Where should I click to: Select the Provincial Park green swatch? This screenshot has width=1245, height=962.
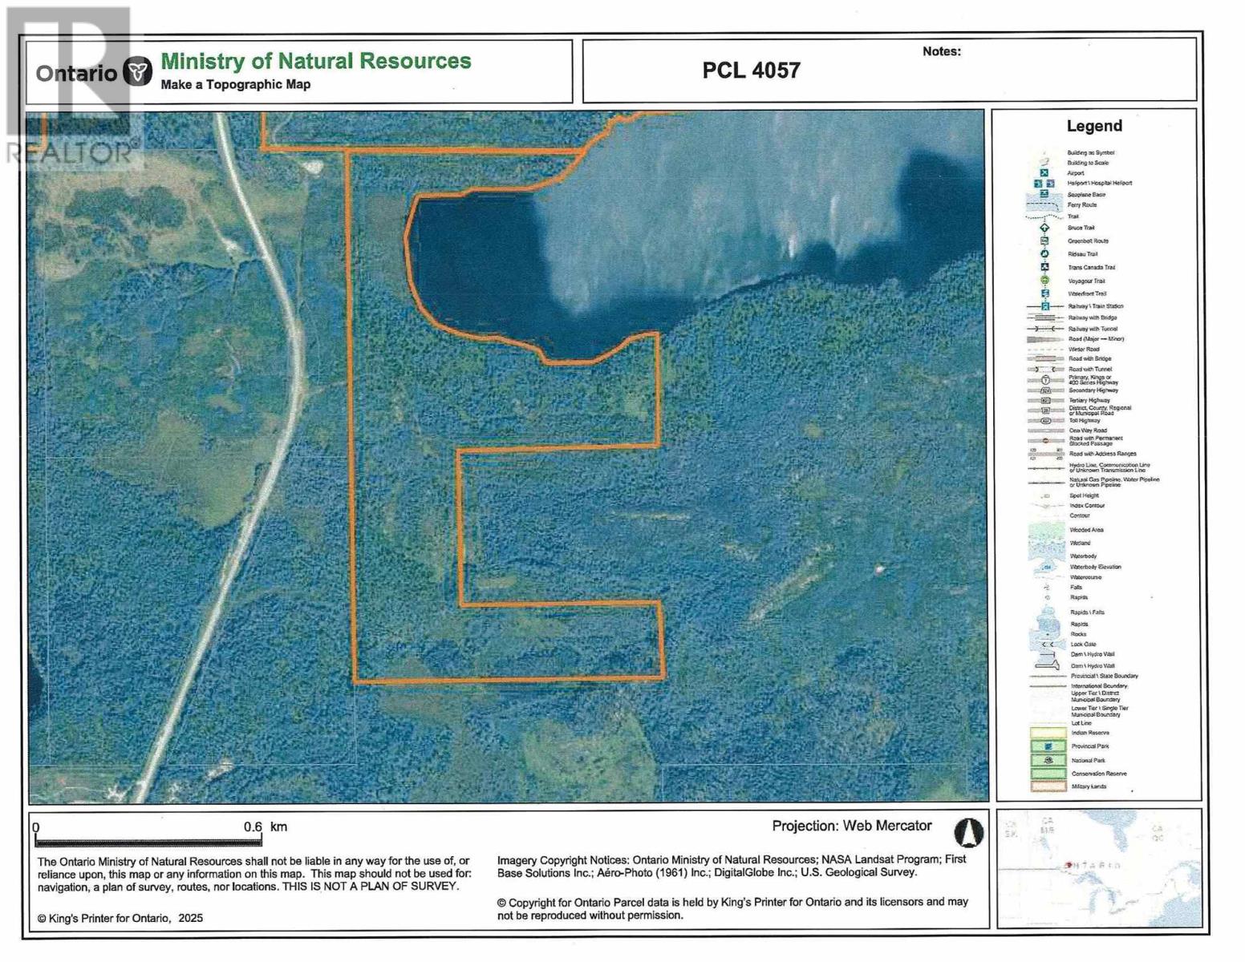pyautogui.click(x=1048, y=746)
